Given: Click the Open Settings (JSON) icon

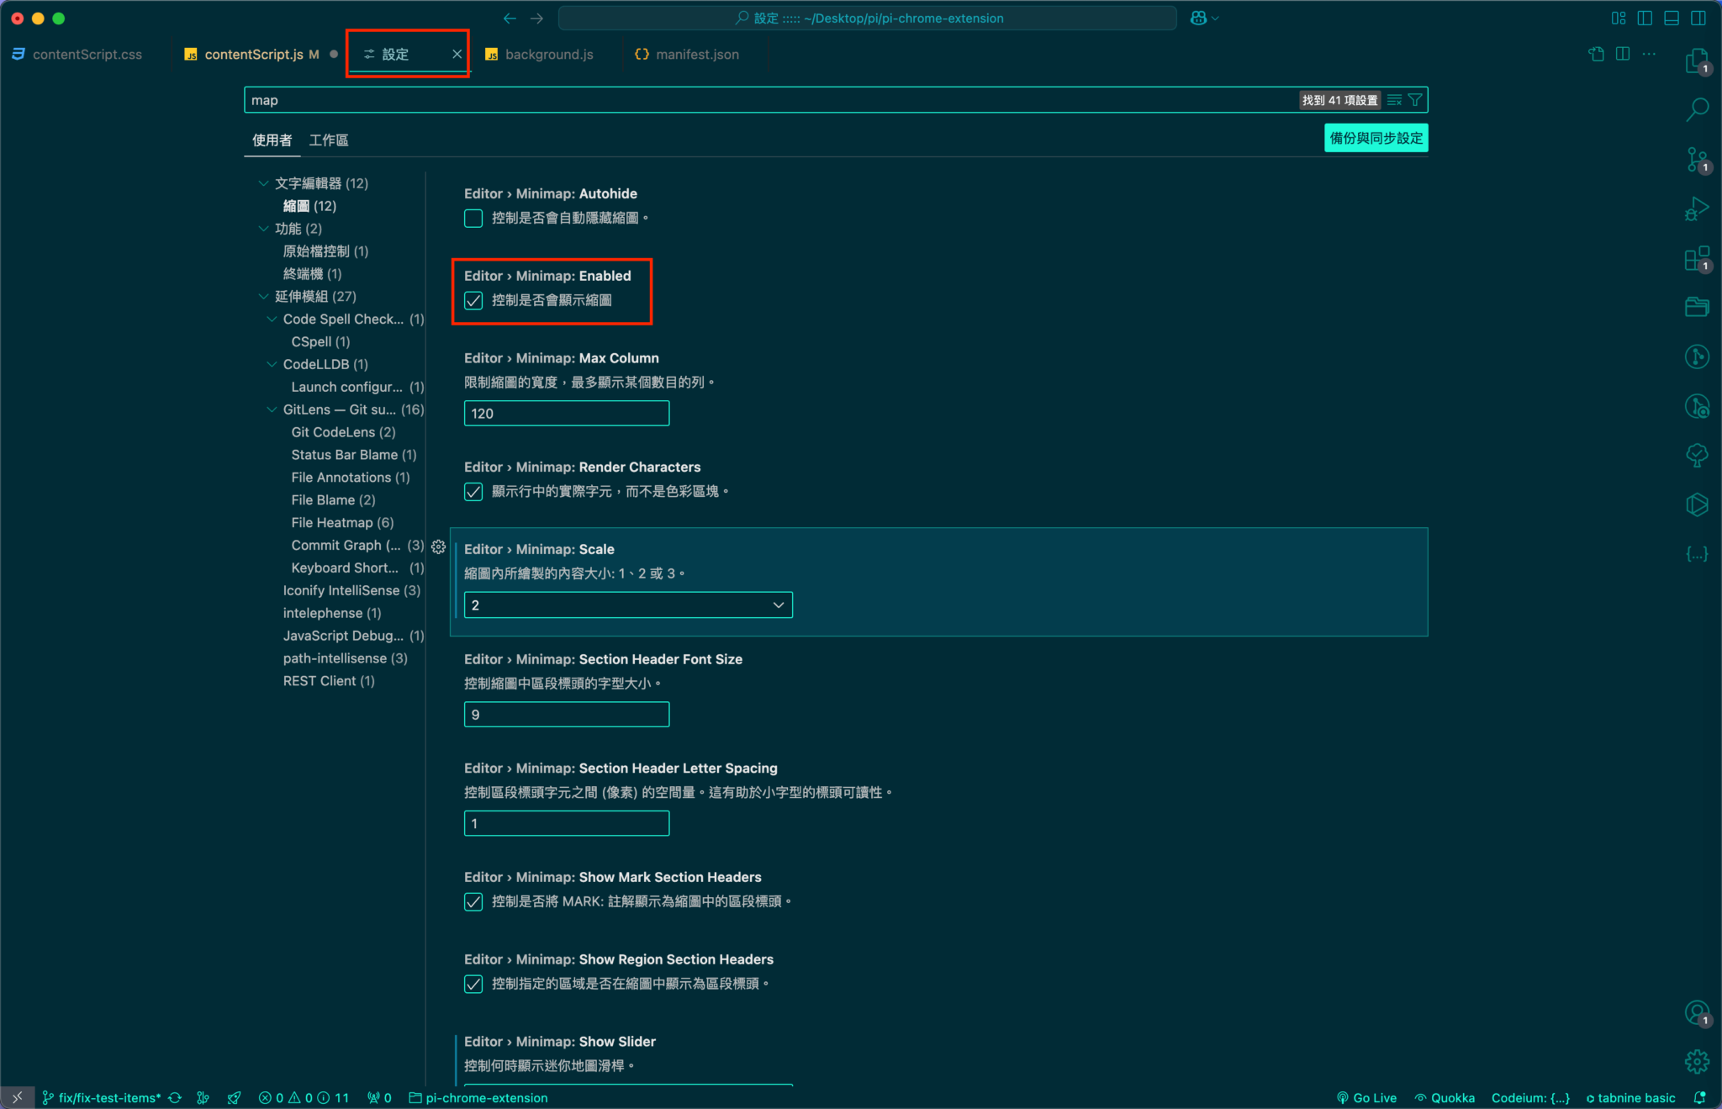Looking at the screenshot, I should [x=1597, y=53].
